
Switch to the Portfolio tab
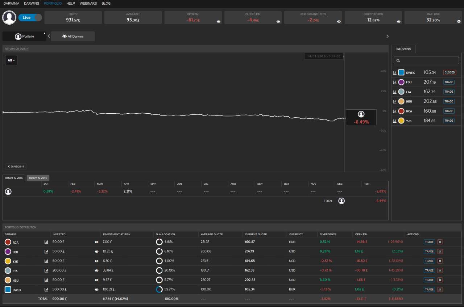point(24,36)
